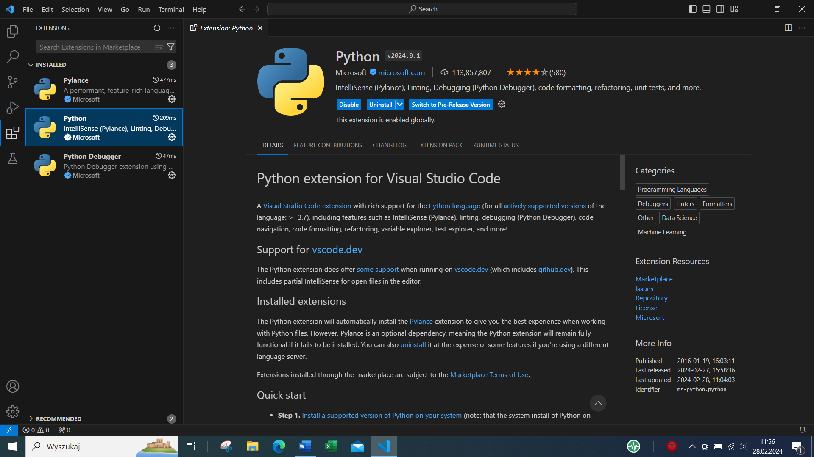Open the Run menu
Screen dimensions: 814x457
point(144,9)
